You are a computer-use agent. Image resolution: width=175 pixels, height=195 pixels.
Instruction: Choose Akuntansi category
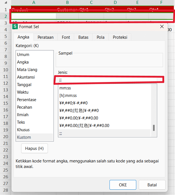(35, 77)
